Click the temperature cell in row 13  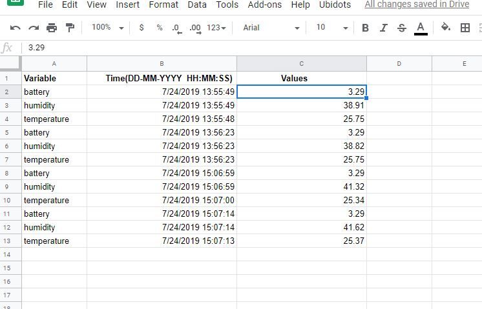tap(54, 241)
